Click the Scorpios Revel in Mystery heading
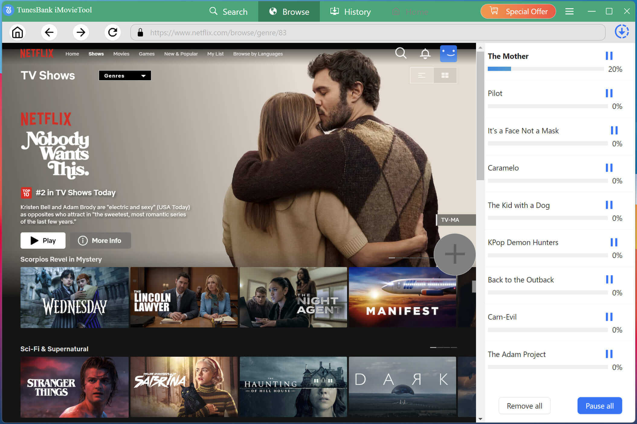637x424 pixels. coord(61,259)
